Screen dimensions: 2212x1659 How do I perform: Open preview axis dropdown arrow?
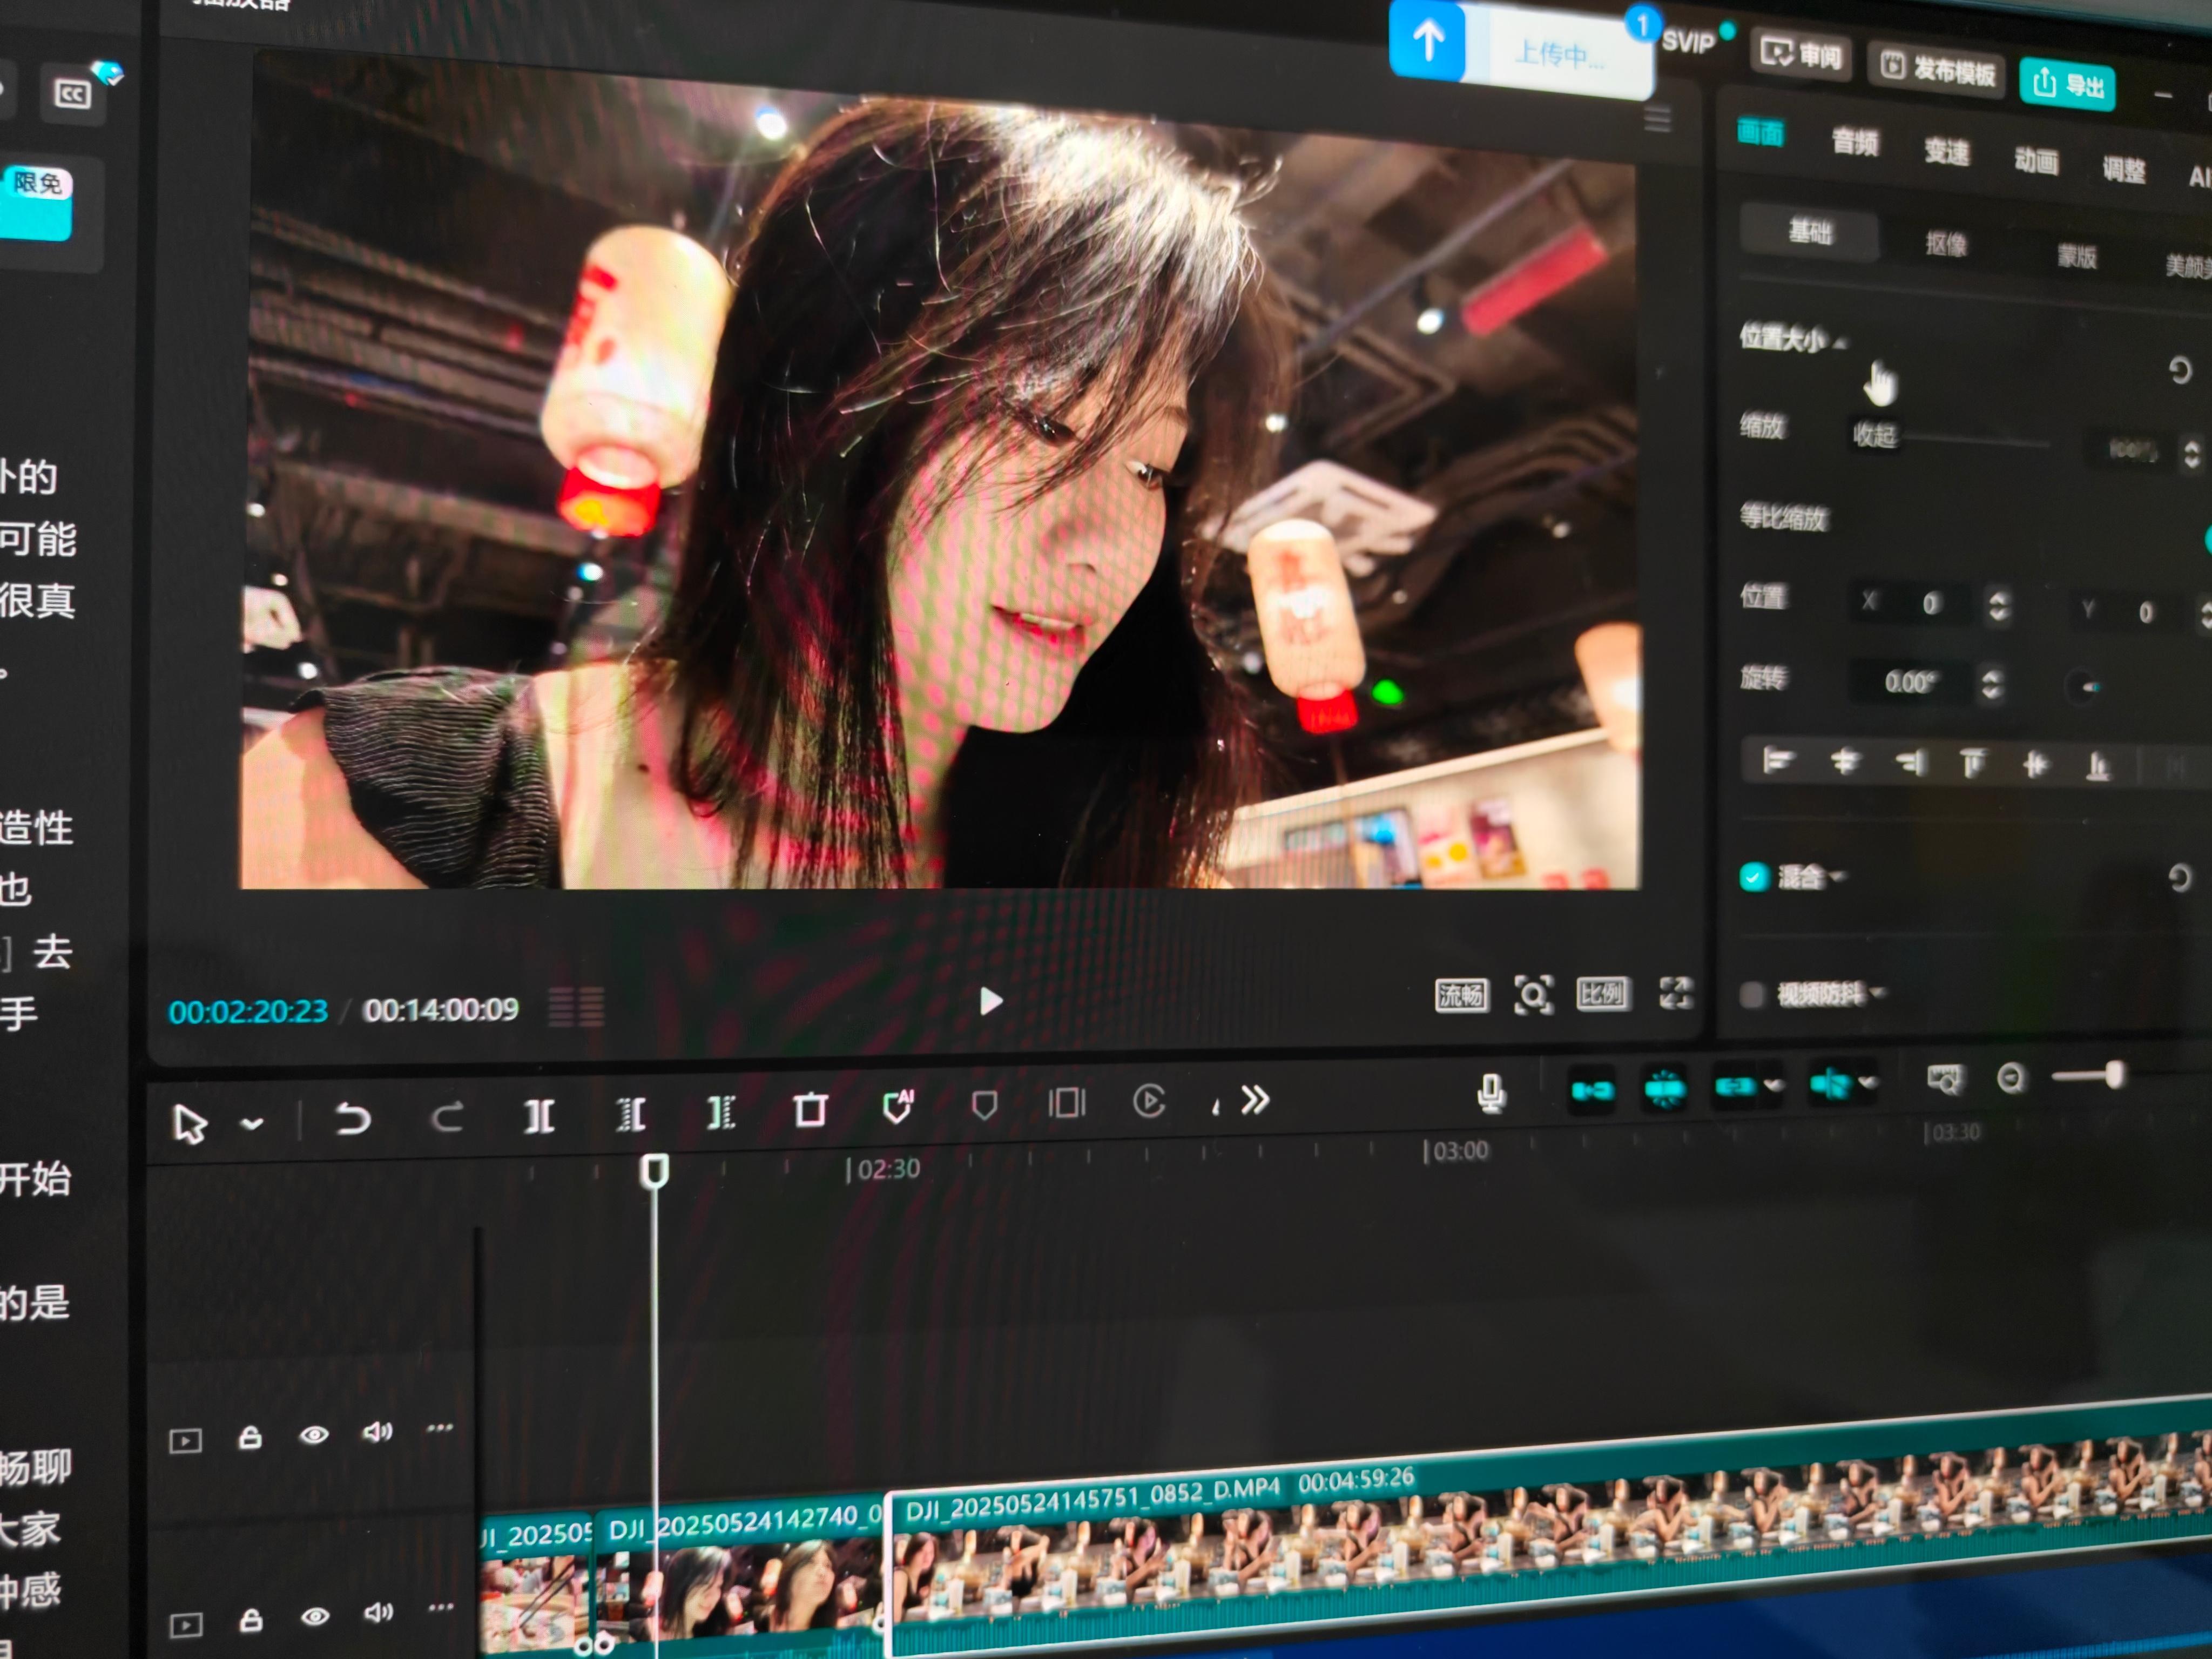click(x=1867, y=1082)
